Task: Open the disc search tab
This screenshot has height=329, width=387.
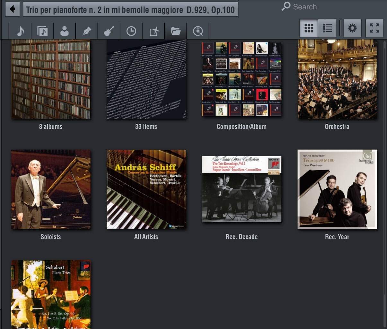Action: (198, 31)
